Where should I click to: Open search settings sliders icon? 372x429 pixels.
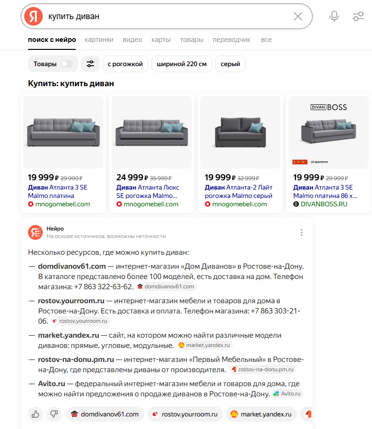[x=358, y=16]
